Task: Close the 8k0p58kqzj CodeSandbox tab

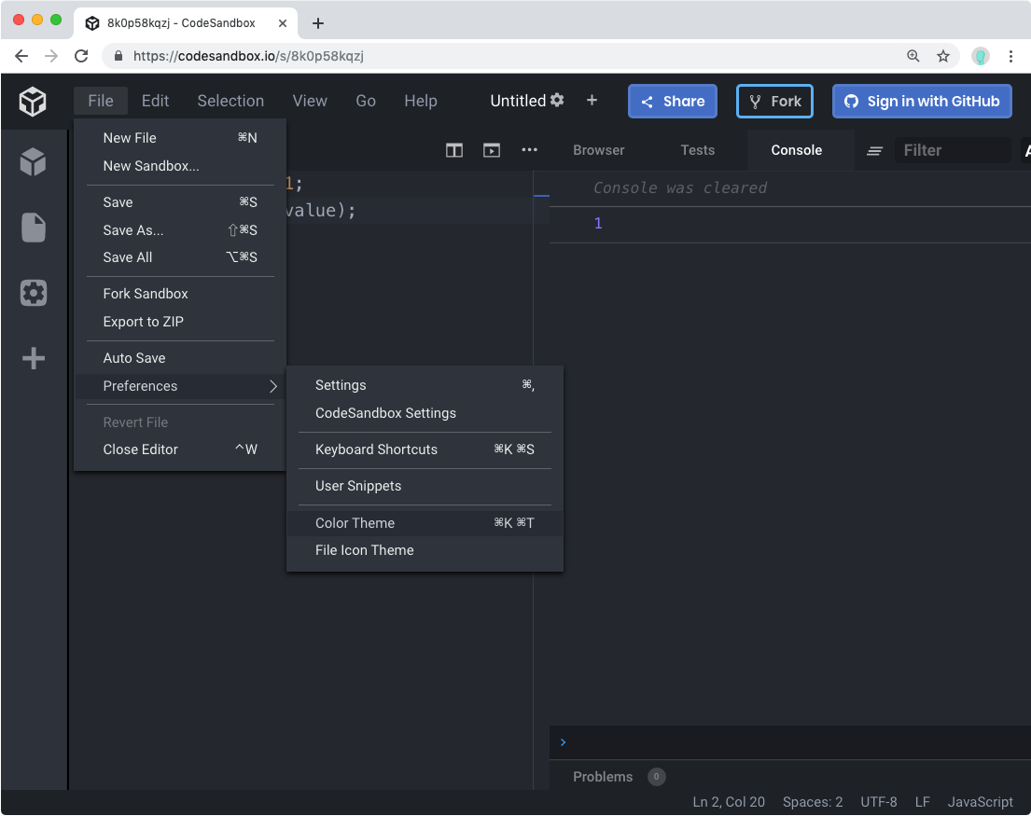Action: tap(283, 23)
